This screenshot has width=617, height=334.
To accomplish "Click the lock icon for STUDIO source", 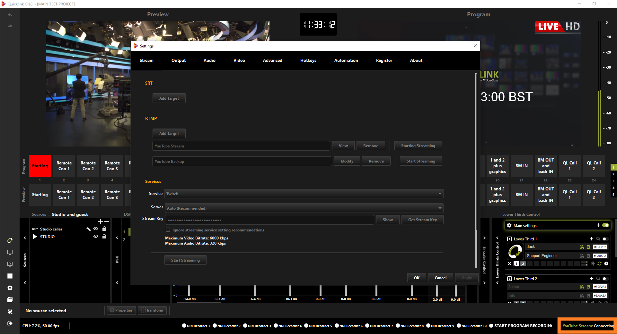I will [104, 237].
